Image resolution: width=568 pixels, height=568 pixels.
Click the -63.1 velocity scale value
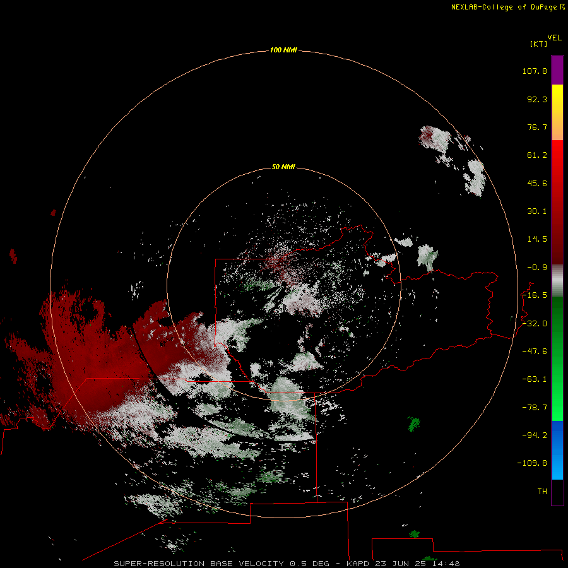click(x=535, y=379)
